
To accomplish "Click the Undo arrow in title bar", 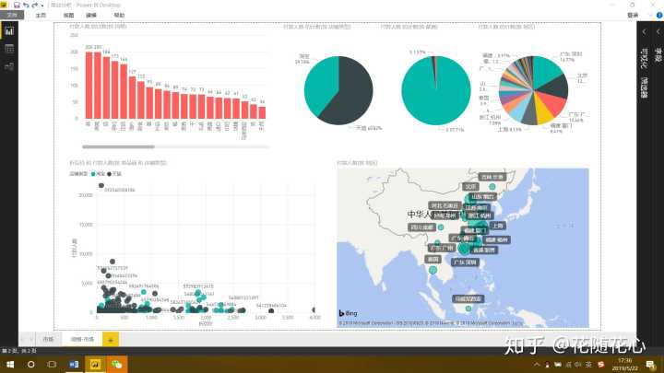I will point(25,5).
